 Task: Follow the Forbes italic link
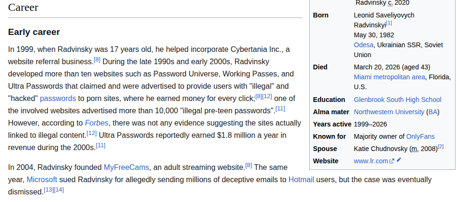pyautogui.click(x=96, y=123)
